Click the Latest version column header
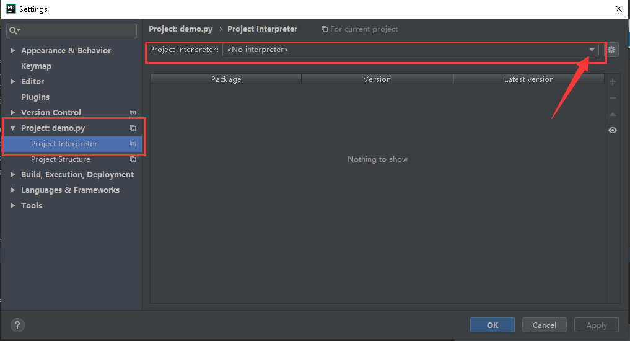This screenshot has width=630, height=341. click(x=529, y=79)
